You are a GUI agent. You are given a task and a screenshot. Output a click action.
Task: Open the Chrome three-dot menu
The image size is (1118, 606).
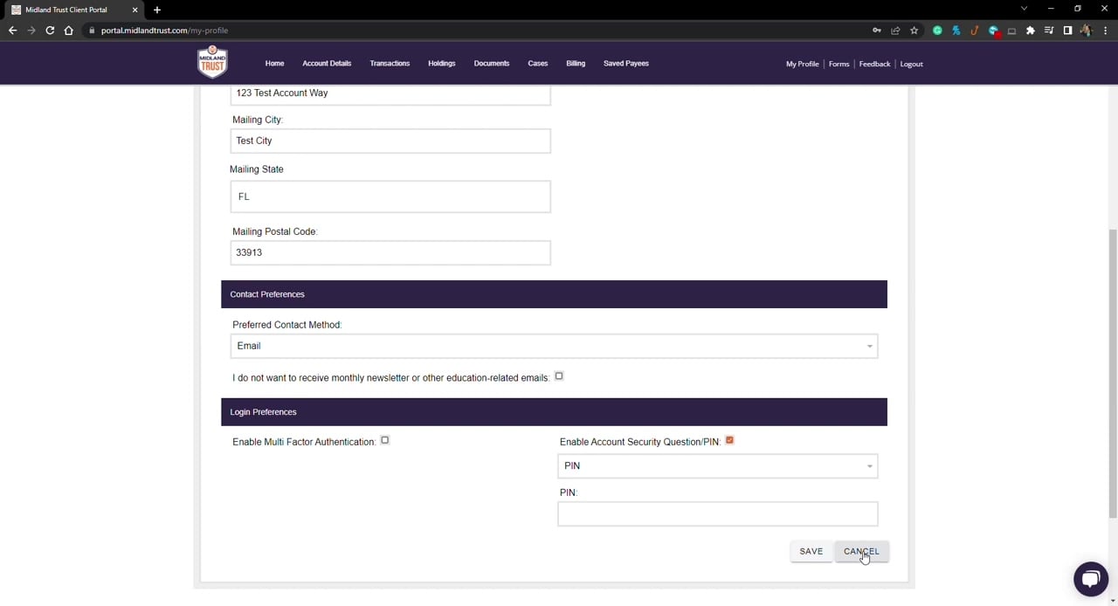(x=1105, y=31)
